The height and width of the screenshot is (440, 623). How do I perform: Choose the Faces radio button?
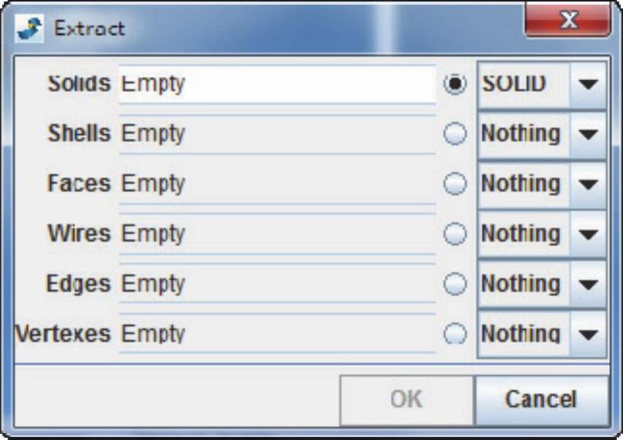tap(456, 184)
